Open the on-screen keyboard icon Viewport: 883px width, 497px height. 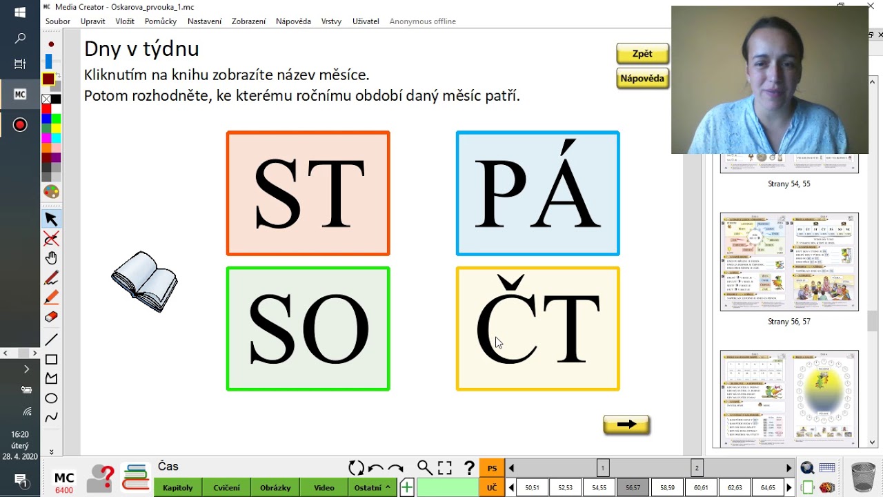827,468
